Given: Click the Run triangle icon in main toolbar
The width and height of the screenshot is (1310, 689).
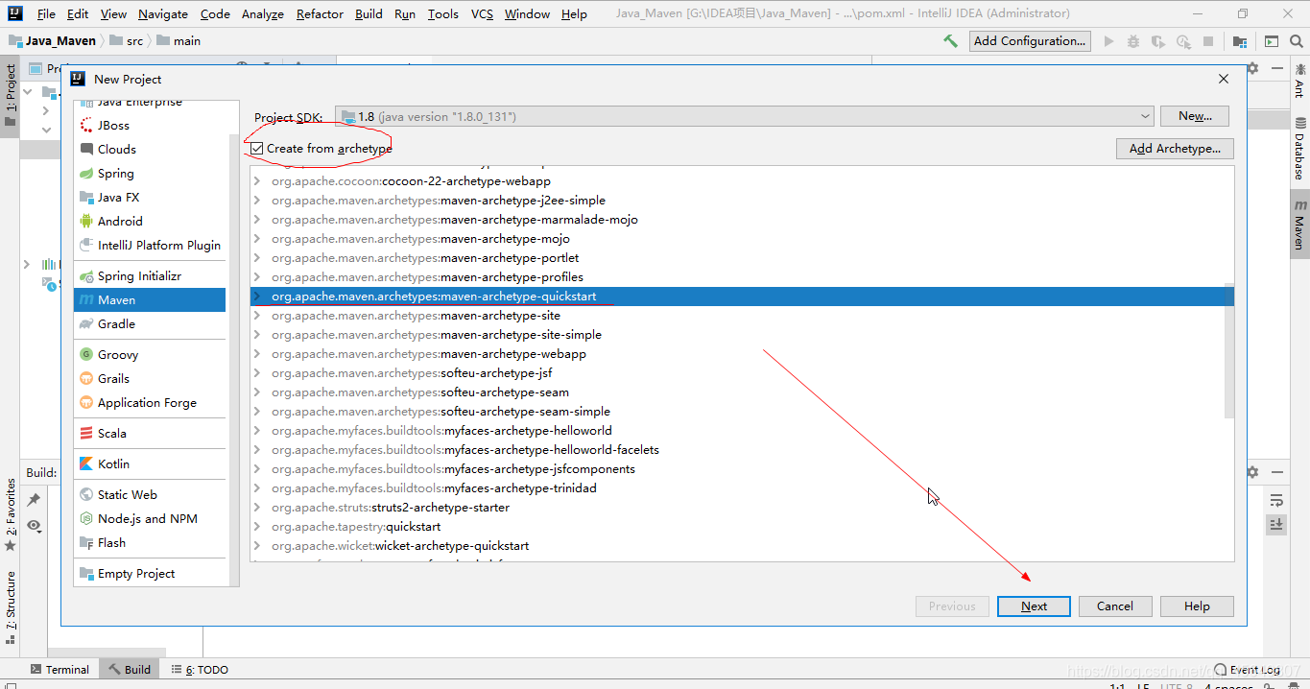Looking at the screenshot, I should (x=1109, y=41).
